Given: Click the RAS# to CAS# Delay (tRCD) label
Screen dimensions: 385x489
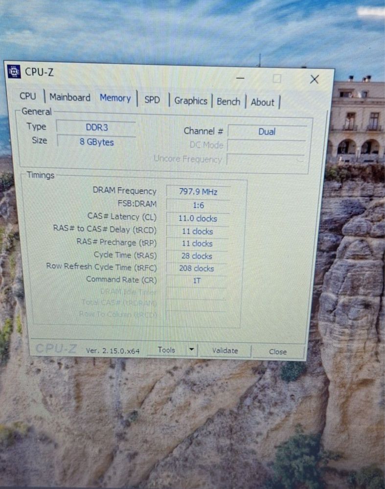Looking at the screenshot, I should [x=105, y=229].
